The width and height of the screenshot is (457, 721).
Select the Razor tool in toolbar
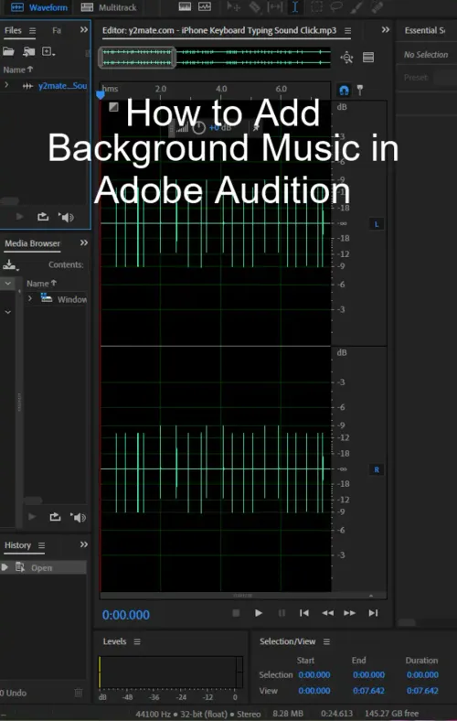pyautogui.click(x=254, y=6)
